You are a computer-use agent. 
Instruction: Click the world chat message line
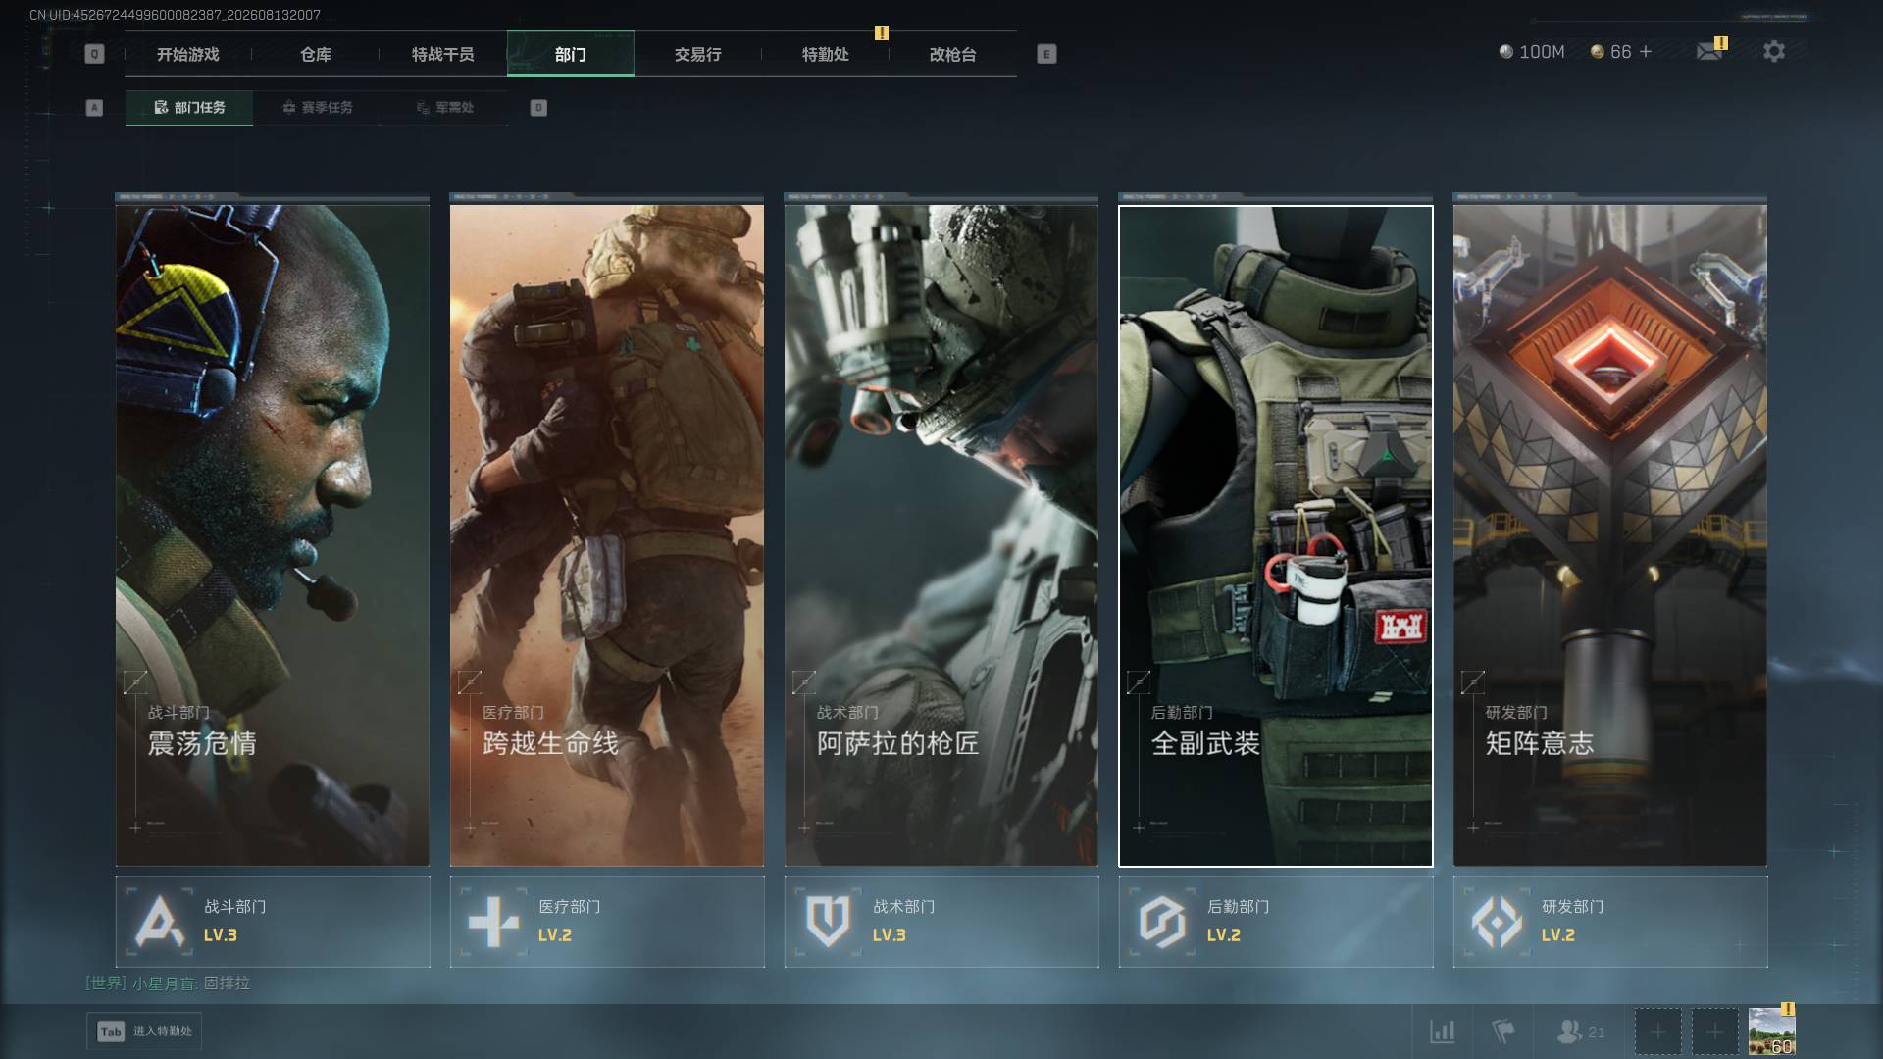click(x=168, y=983)
